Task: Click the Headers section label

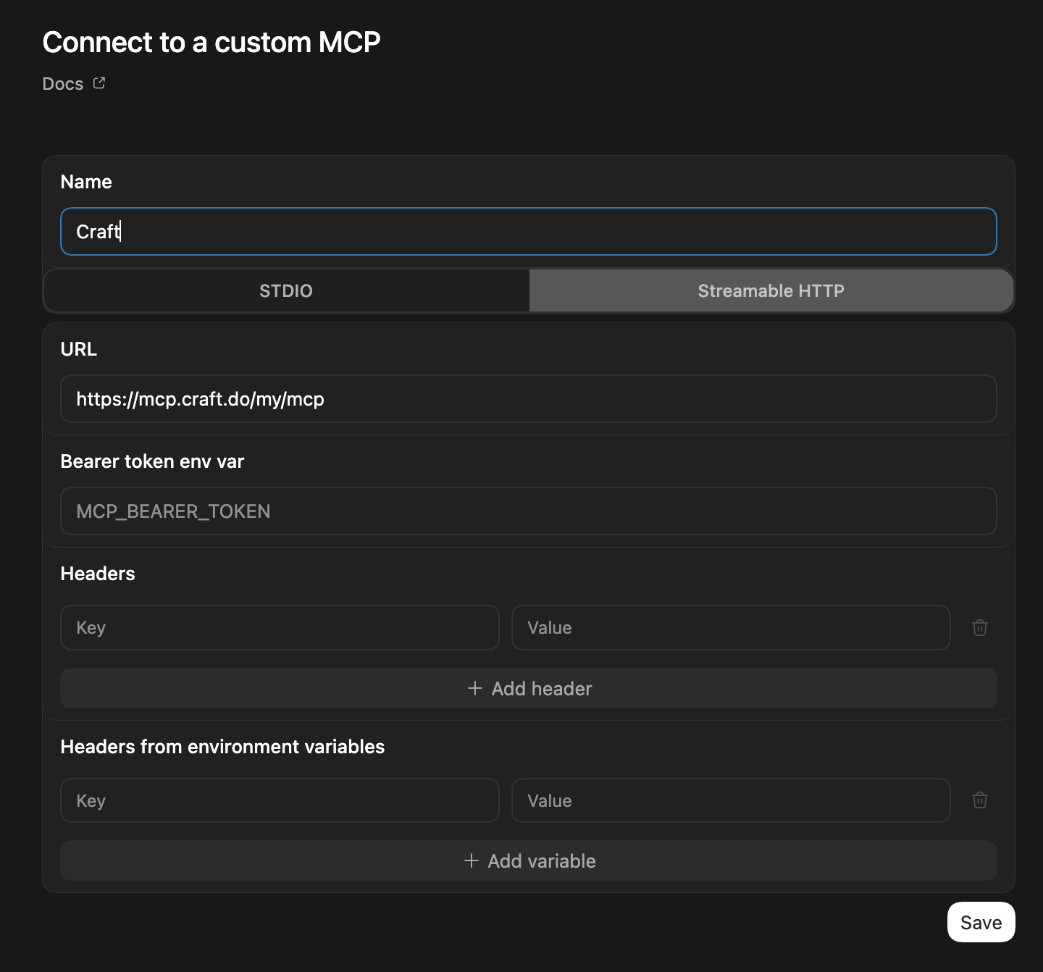Action: tap(97, 573)
